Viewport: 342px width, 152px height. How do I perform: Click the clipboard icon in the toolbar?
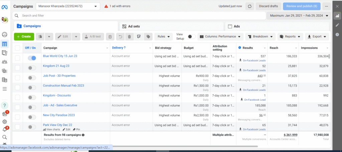pos(110,37)
